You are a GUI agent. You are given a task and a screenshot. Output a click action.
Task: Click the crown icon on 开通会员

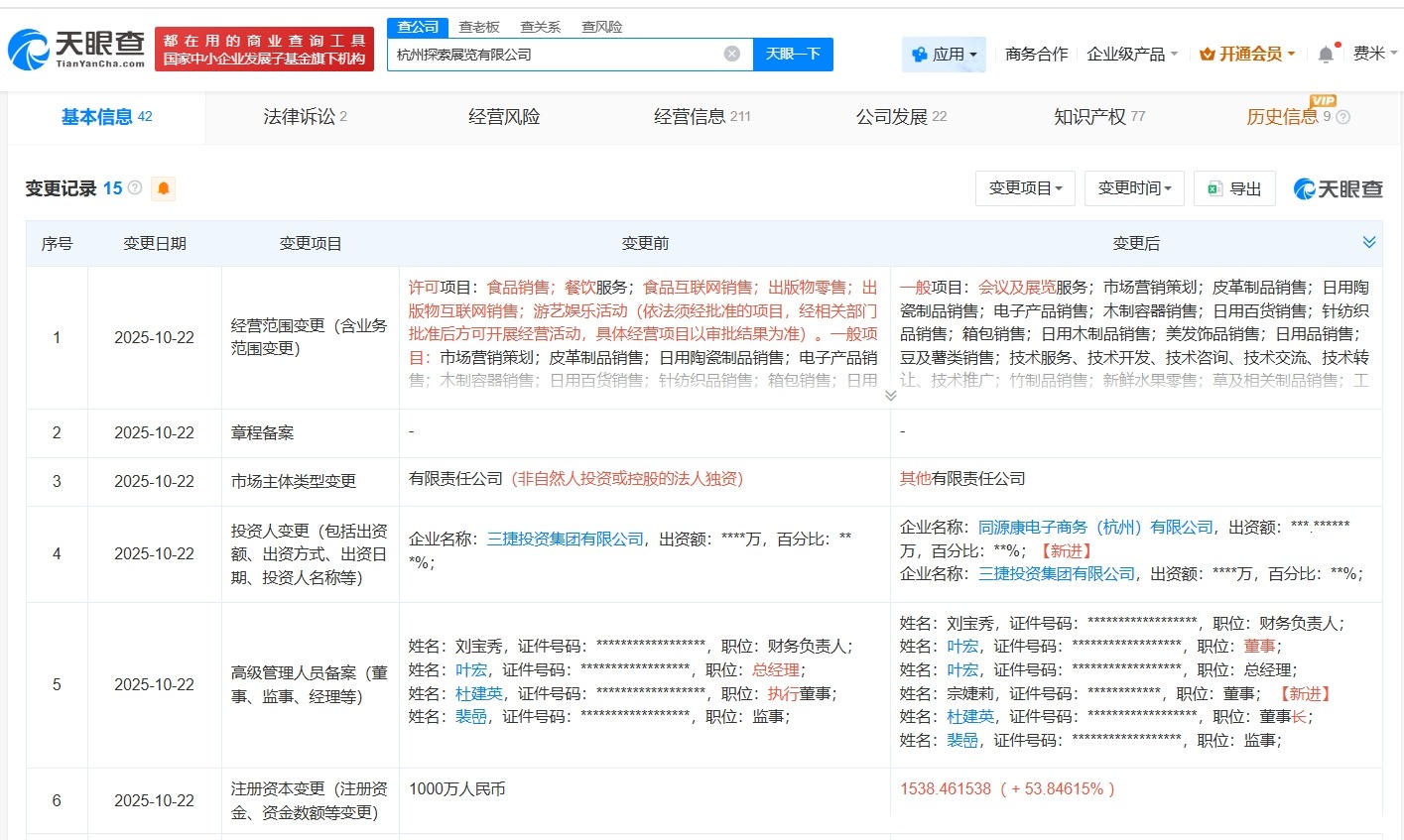[1207, 55]
